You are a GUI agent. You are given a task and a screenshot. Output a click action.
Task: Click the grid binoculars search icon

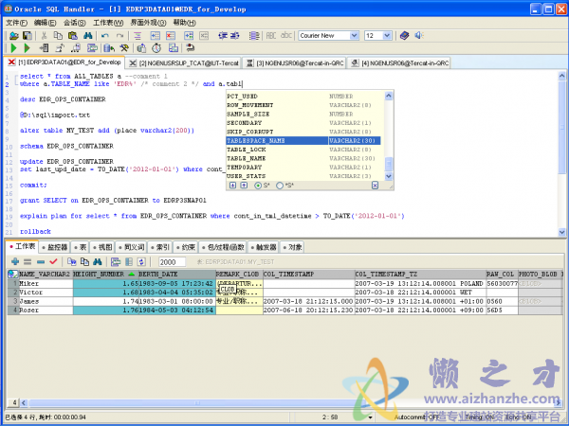[98, 261]
